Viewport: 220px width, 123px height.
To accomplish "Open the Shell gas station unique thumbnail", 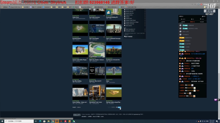I will coord(114,92).
